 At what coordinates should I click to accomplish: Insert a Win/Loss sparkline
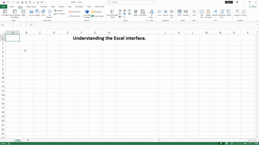[x=172, y=14]
